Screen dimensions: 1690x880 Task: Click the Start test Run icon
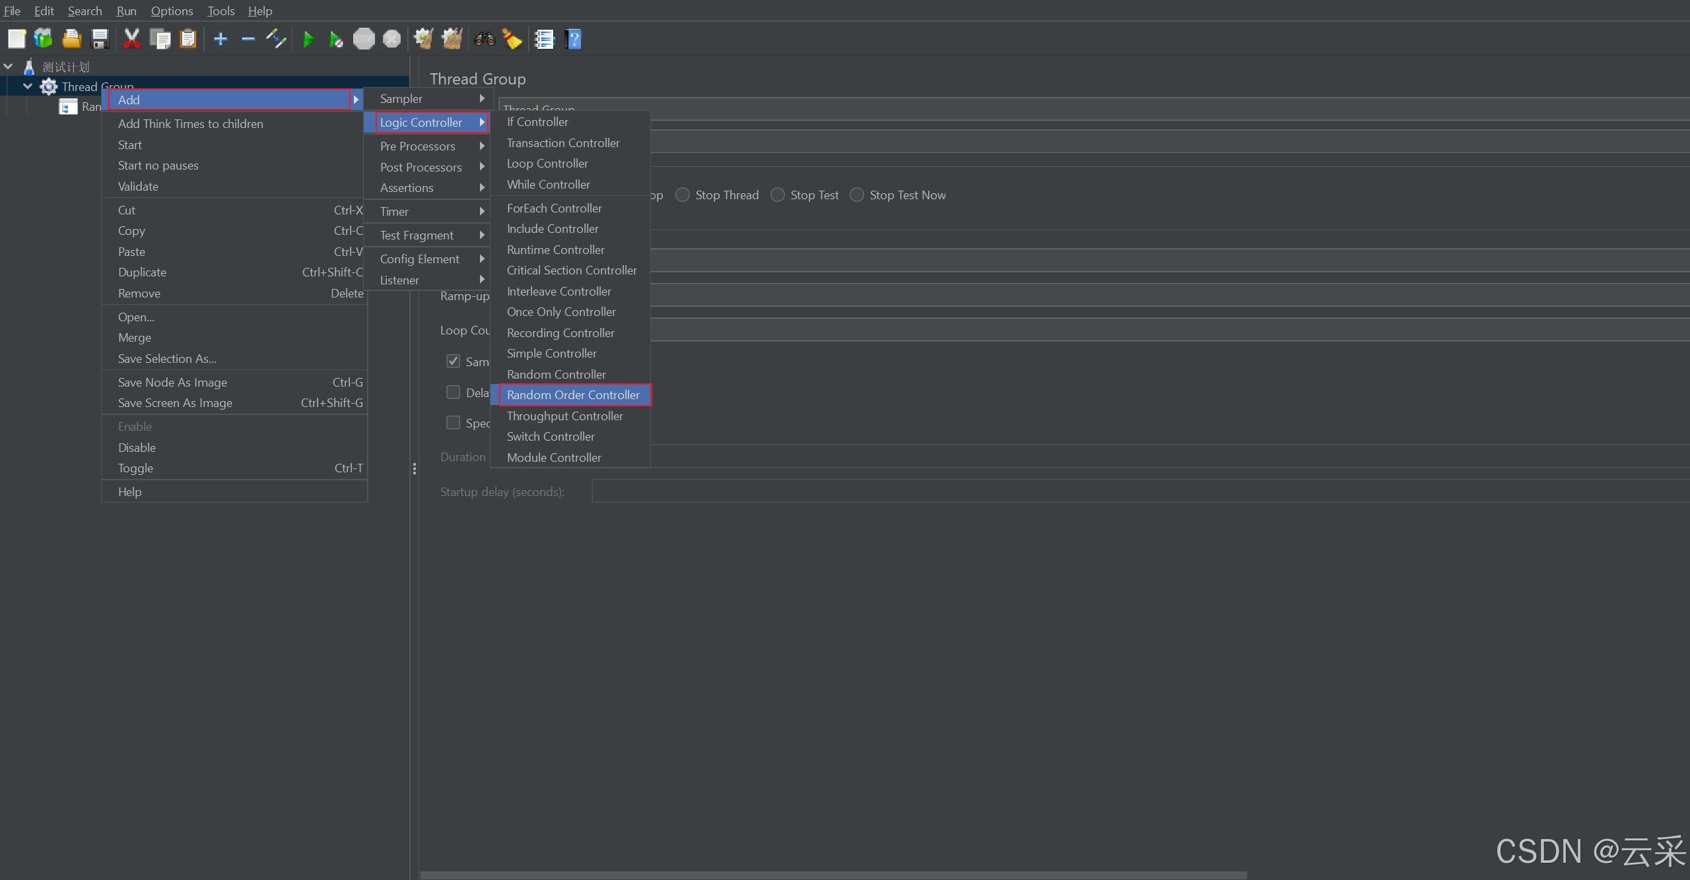click(308, 39)
